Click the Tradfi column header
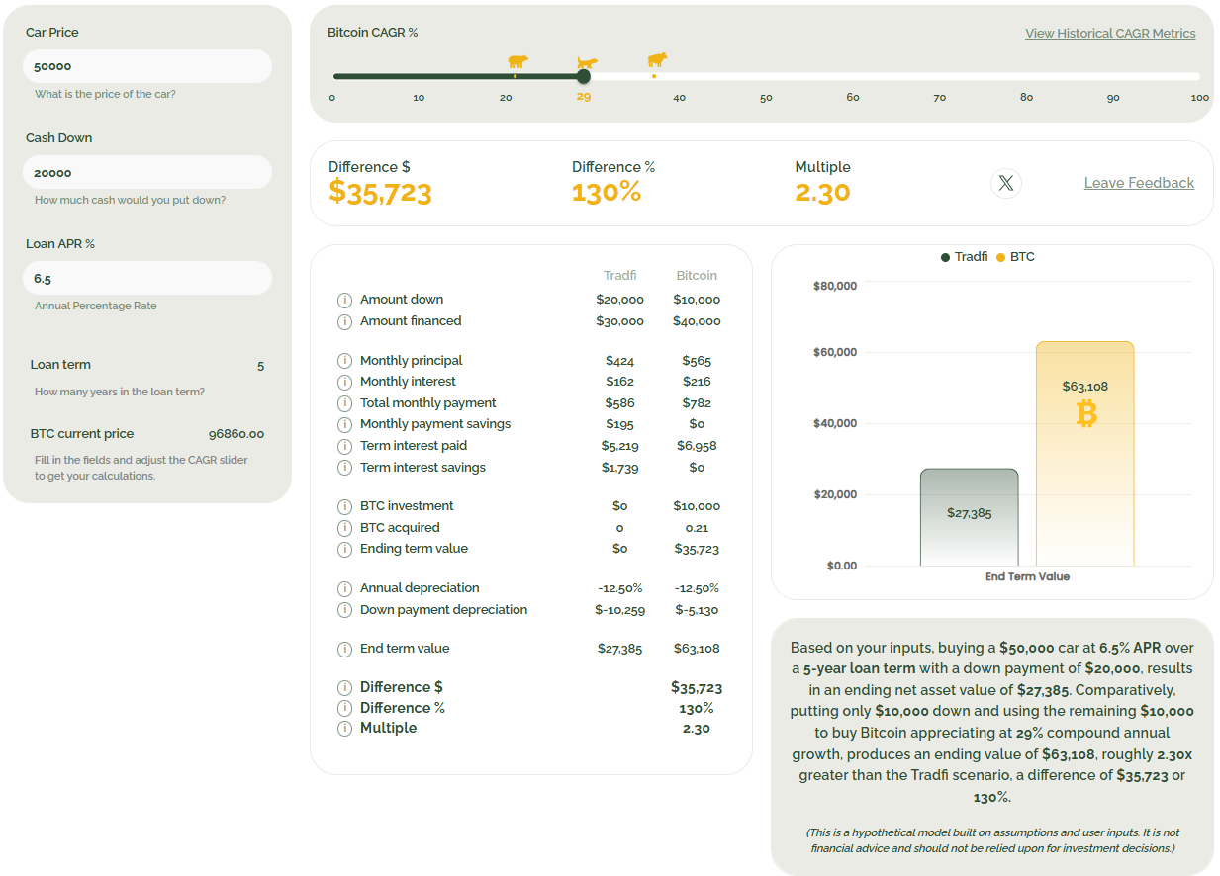 coord(620,276)
